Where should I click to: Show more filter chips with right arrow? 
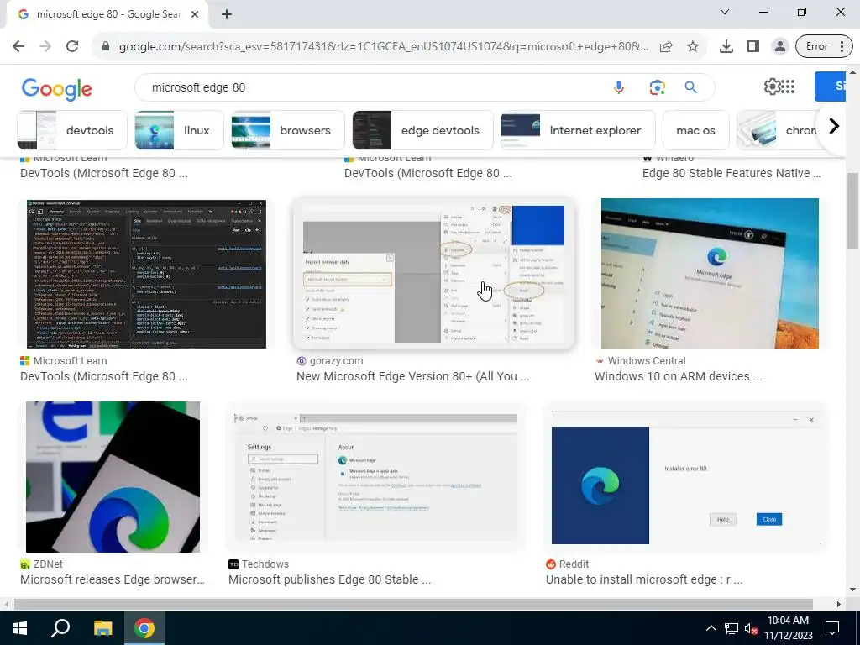tap(834, 126)
